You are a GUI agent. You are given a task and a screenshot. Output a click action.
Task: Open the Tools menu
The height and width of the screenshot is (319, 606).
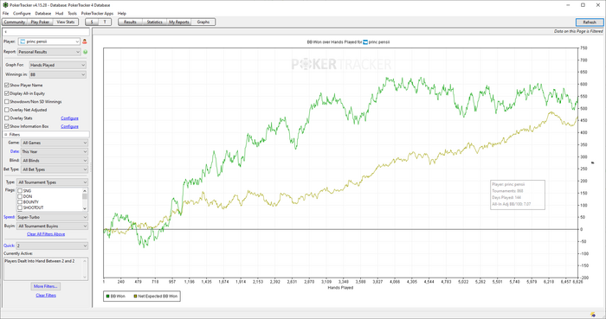pyautogui.click(x=72, y=14)
